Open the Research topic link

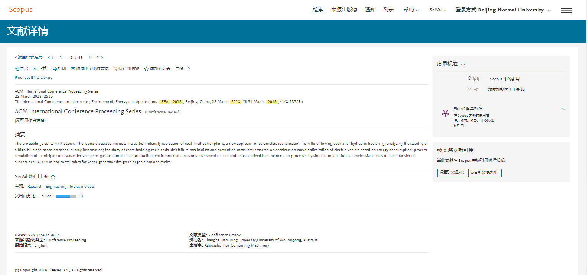point(35,187)
